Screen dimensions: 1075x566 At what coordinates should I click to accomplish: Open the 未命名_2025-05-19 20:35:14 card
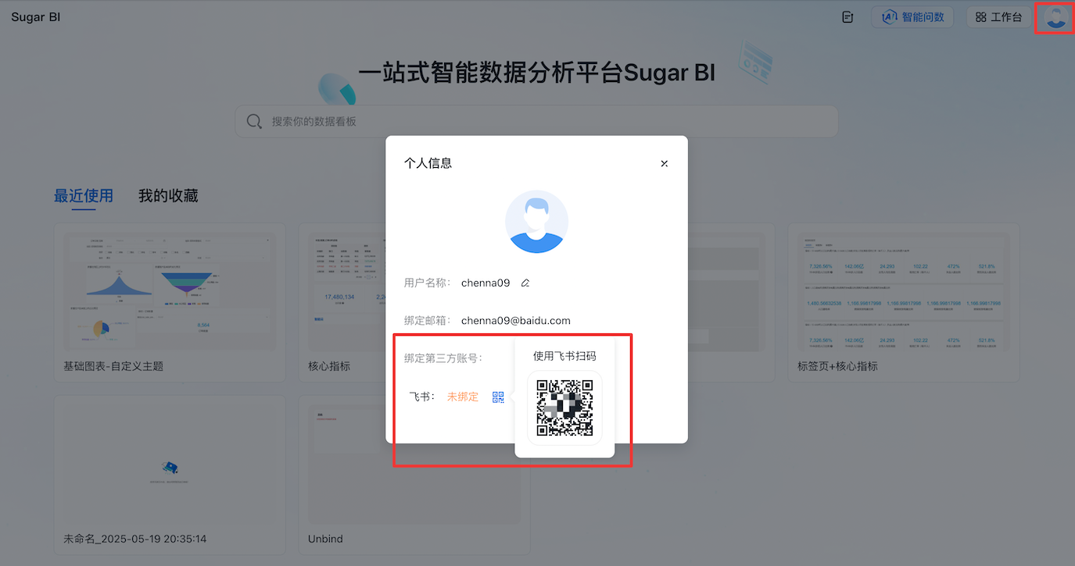(170, 475)
